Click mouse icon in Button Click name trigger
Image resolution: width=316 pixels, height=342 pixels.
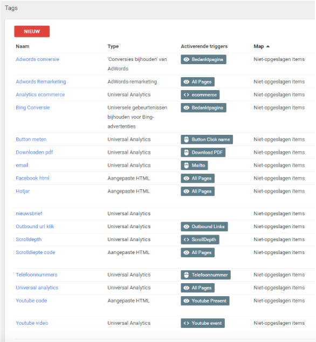[x=186, y=140]
